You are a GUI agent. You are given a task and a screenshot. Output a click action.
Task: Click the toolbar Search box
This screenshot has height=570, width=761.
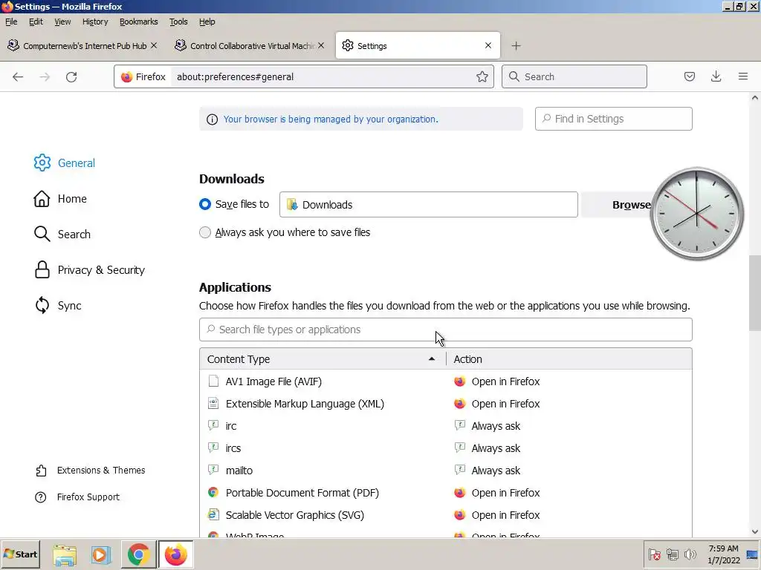(574, 76)
